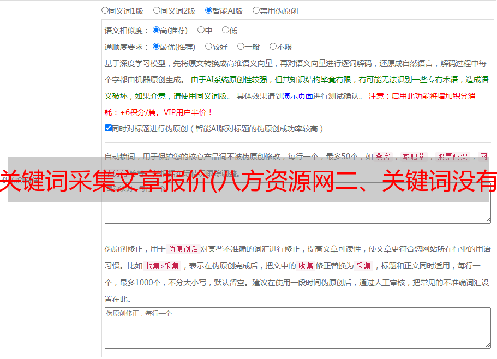Set 通顺度要求 to 一般
Screen dimensions: 497x359
click(x=241, y=46)
